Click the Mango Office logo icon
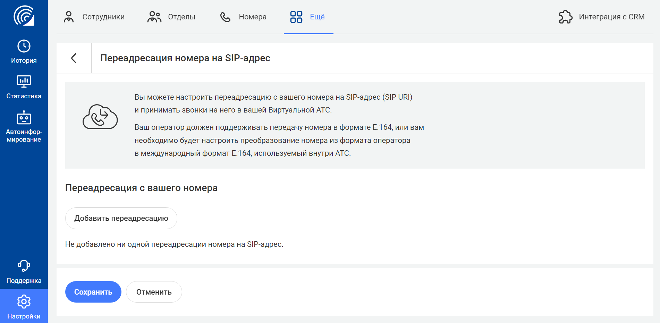660x323 pixels. click(x=24, y=16)
